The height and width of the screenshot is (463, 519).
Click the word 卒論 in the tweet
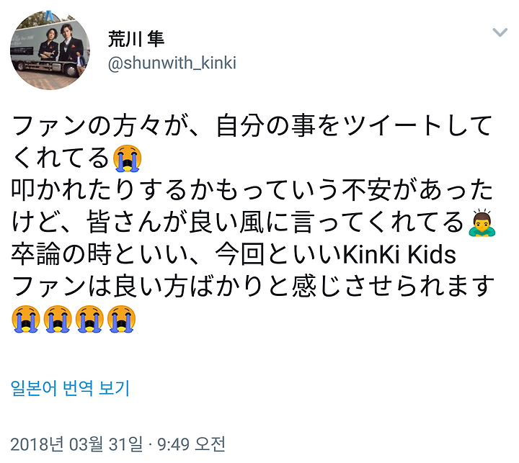click(36, 254)
